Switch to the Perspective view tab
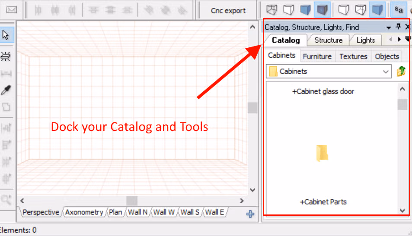Image resolution: width=412 pixels, height=236 pixels. coord(41,212)
